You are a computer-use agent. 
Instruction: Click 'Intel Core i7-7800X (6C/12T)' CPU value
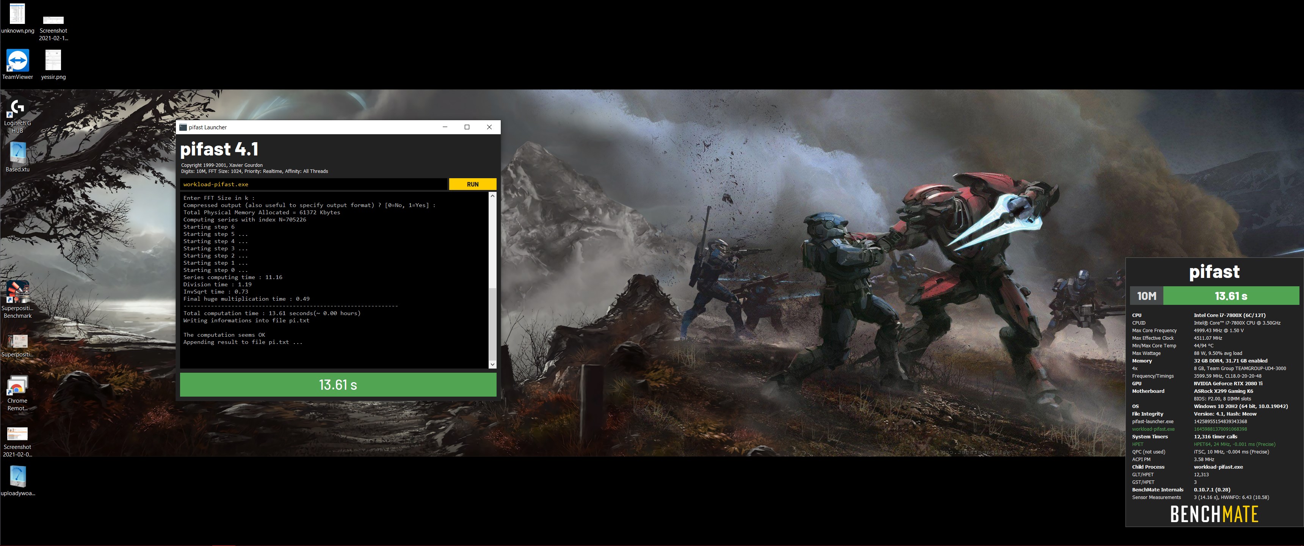1230,315
